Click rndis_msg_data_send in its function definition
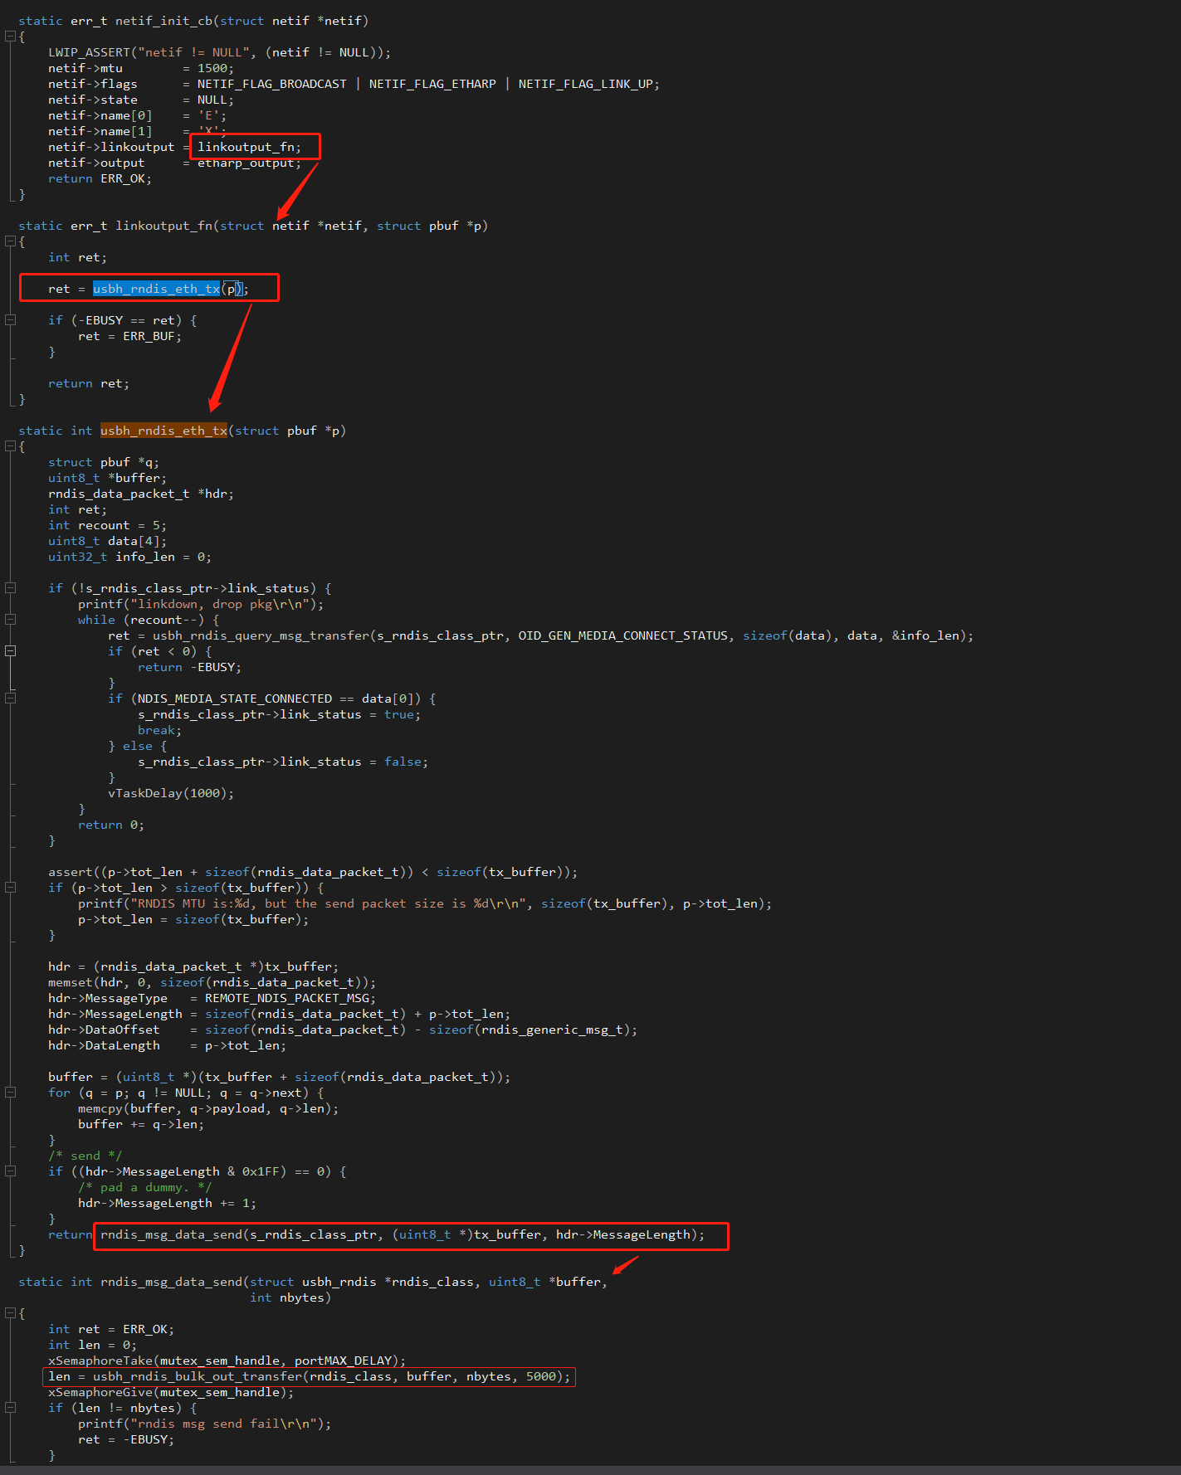The width and height of the screenshot is (1181, 1475). (x=171, y=1282)
